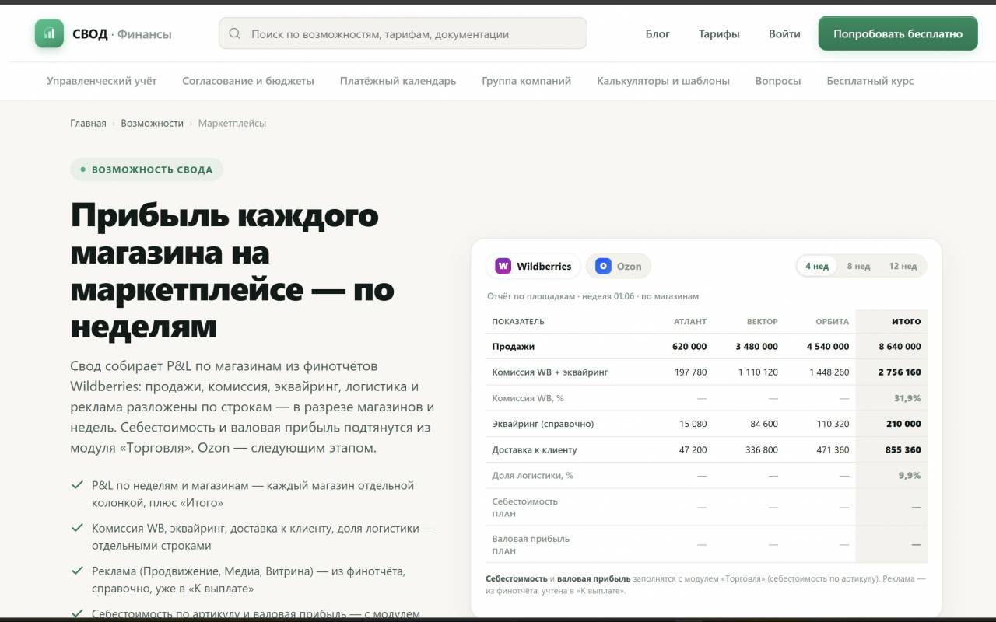Click the ОРБИТА column header
996x622 pixels.
click(833, 321)
